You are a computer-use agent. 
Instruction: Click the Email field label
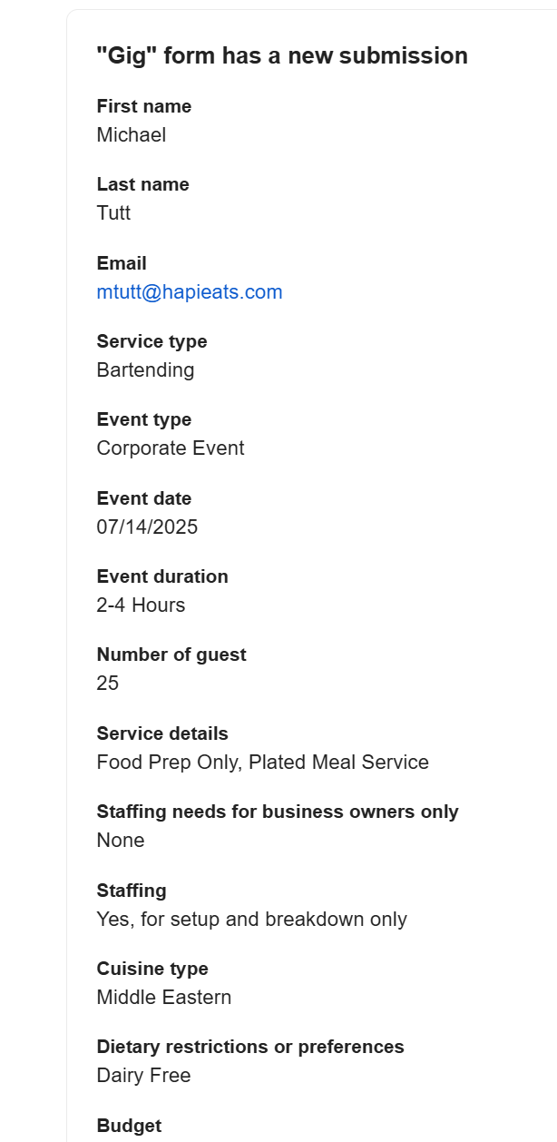pos(122,263)
